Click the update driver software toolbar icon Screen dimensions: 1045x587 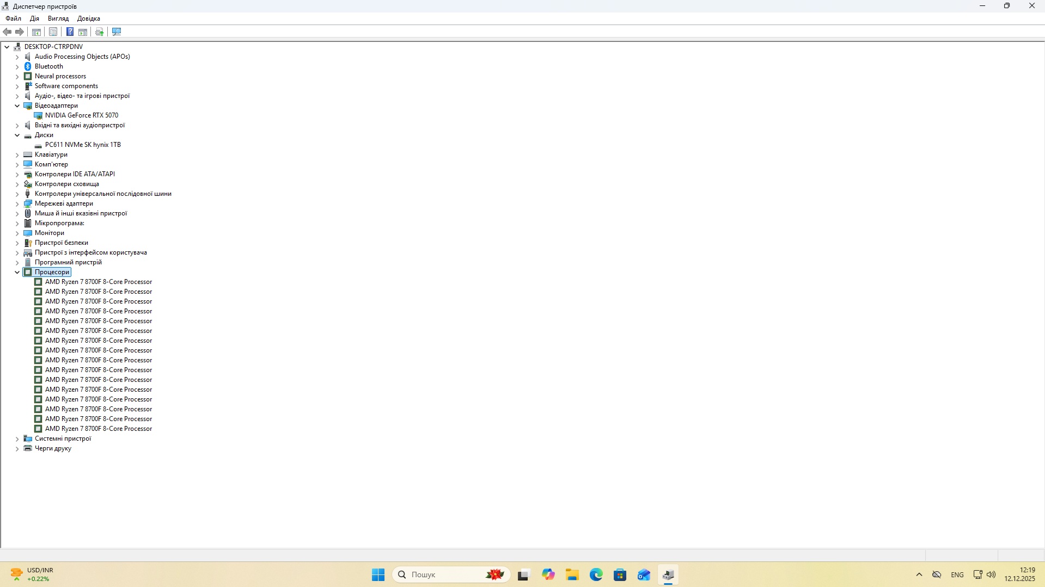tap(100, 32)
